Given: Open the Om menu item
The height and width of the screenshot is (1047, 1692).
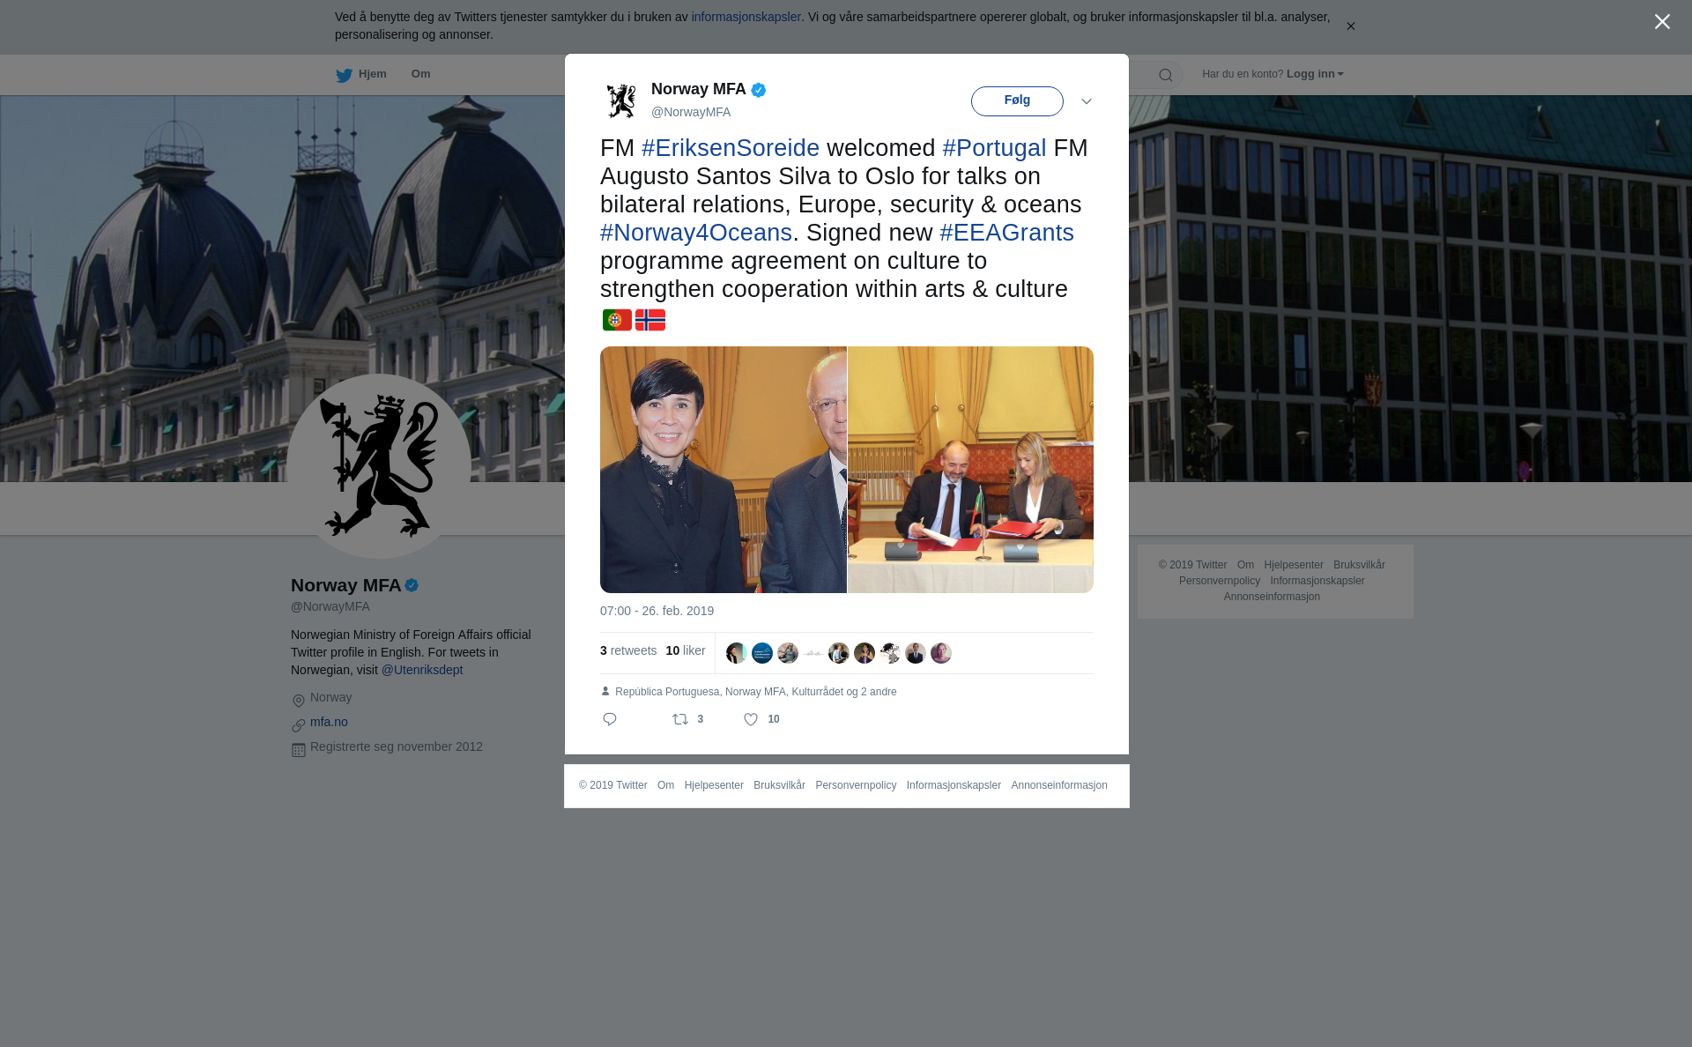Looking at the screenshot, I should (420, 74).
